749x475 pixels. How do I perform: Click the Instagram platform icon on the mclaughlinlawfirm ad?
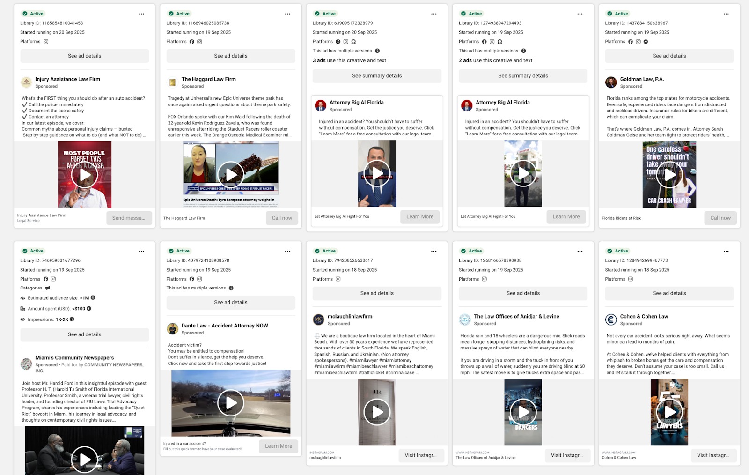tap(338, 279)
